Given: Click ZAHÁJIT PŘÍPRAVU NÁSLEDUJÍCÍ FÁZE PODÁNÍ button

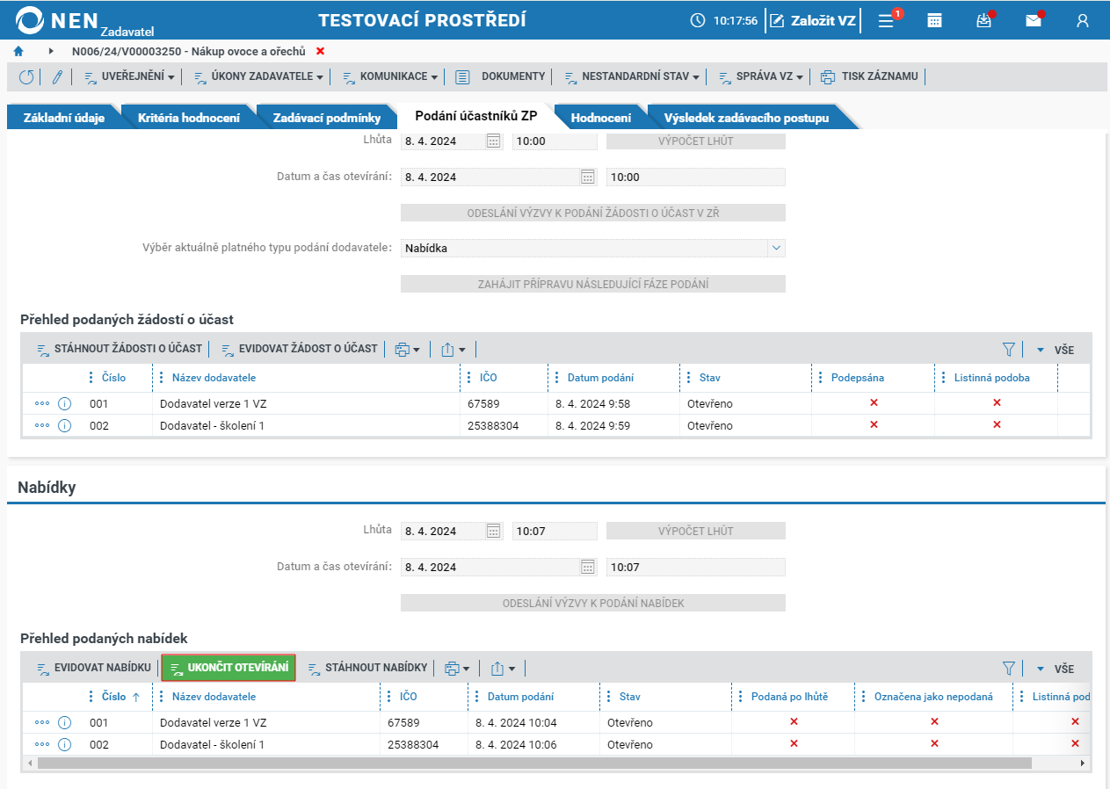Looking at the screenshot, I should pos(593,284).
